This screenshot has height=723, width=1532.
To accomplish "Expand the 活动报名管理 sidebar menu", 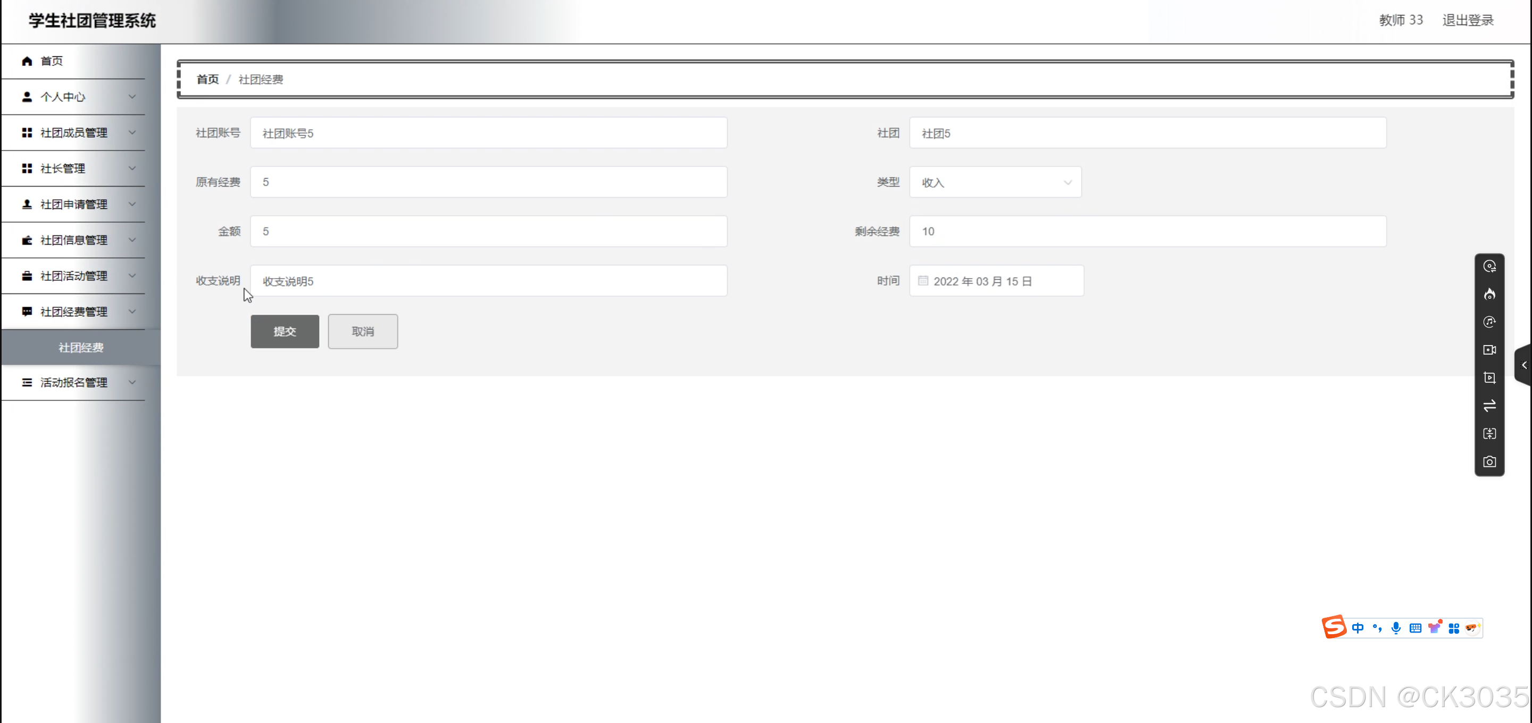I will click(74, 382).
